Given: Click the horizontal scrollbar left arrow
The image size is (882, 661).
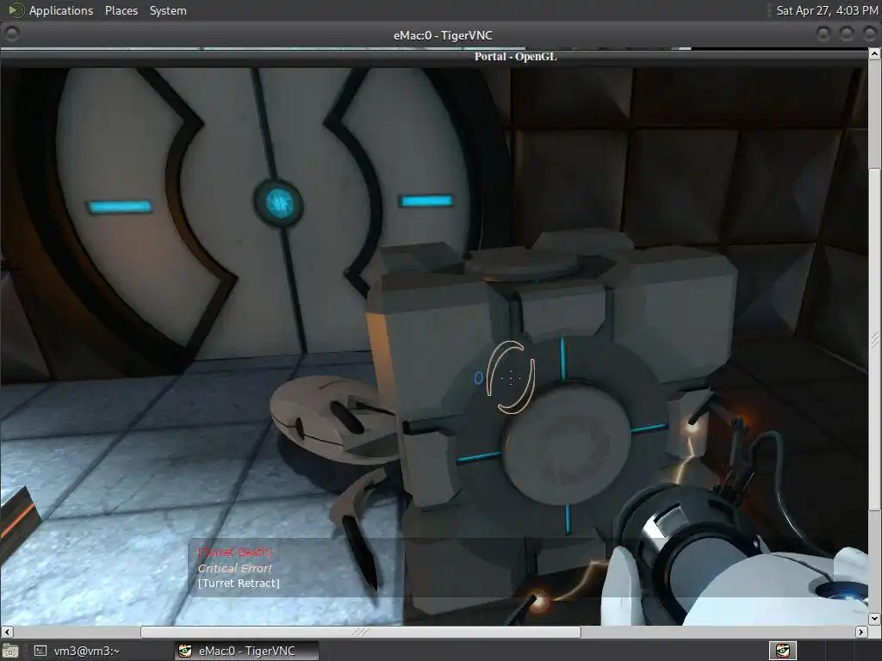Looking at the screenshot, I should point(7,632).
